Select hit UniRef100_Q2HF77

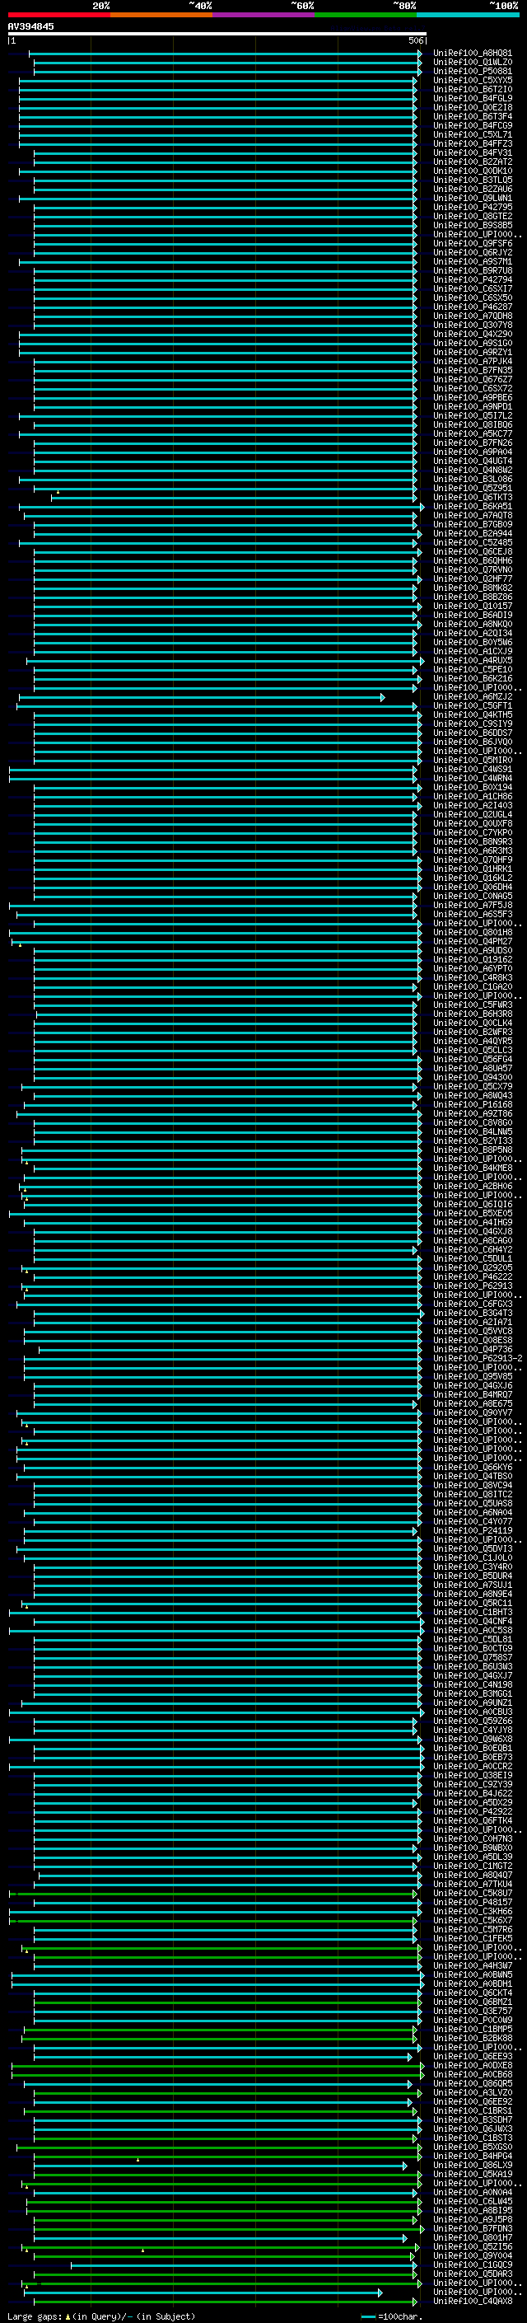(x=472, y=579)
